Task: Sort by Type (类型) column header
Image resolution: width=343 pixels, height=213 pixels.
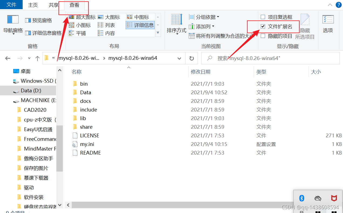Action: click(261, 72)
